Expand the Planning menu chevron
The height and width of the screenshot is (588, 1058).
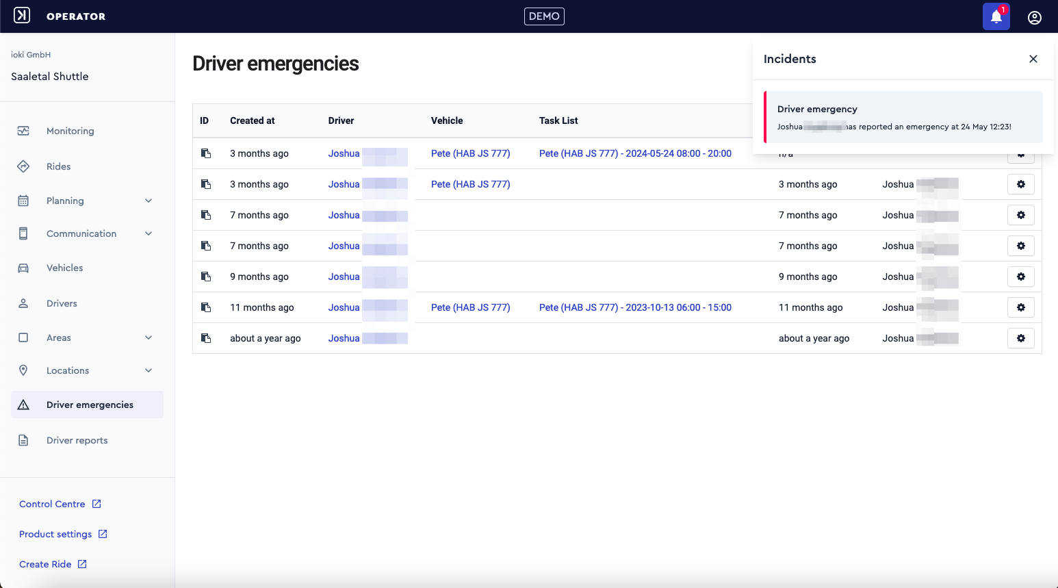tap(149, 201)
